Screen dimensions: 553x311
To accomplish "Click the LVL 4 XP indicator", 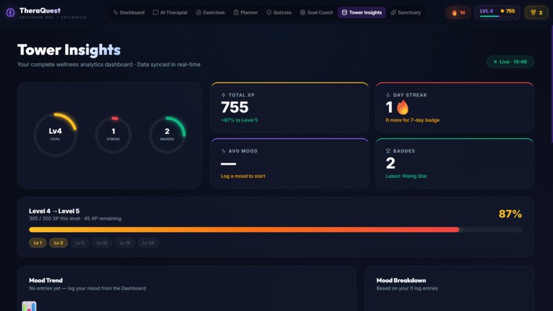I will tap(497, 13).
